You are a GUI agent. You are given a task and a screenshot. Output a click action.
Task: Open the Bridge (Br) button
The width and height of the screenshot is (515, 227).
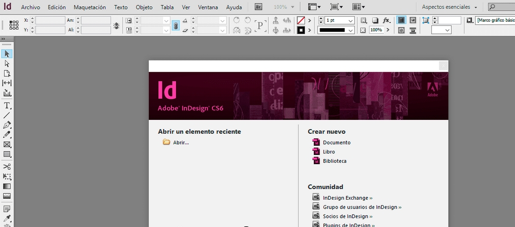click(259, 7)
